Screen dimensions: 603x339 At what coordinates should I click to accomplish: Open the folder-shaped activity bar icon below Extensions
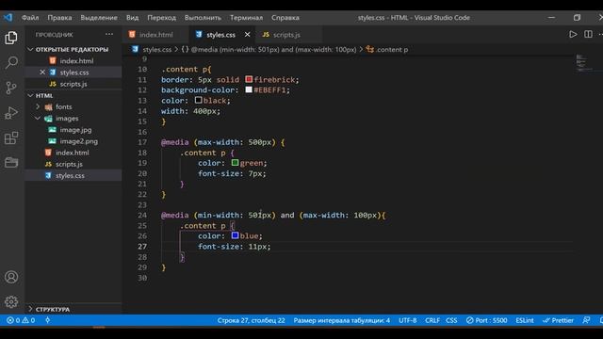(11, 162)
